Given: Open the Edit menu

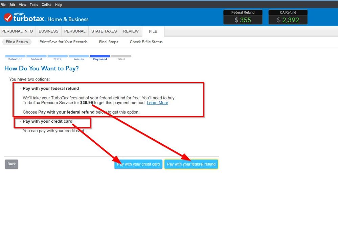Looking at the screenshot, I should (12, 5).
